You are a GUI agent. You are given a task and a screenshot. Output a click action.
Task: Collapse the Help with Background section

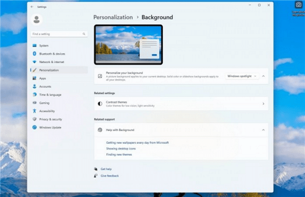click(263, 130)
